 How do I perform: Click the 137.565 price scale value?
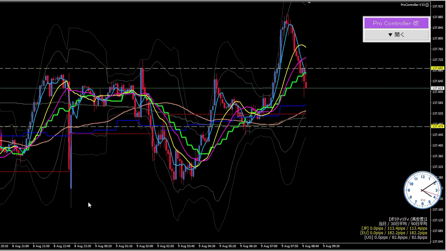pyautogui.click(x=438, y=103)
